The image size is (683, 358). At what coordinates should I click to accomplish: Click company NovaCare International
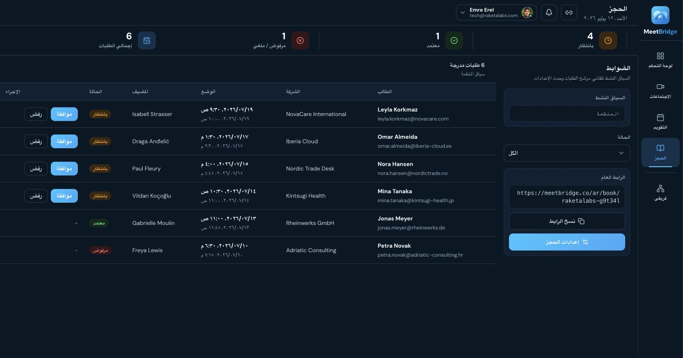coord(316,114)
